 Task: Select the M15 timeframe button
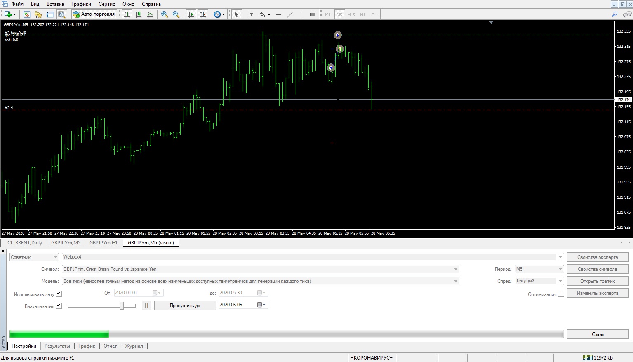click(x=351, y=14)
